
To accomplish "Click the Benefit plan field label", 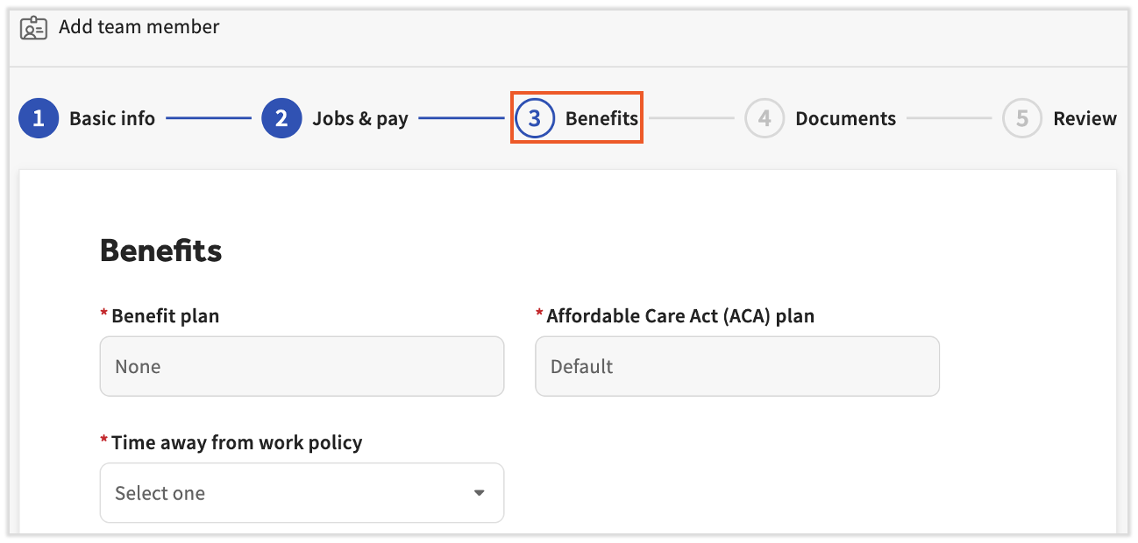I will point(165,316).
